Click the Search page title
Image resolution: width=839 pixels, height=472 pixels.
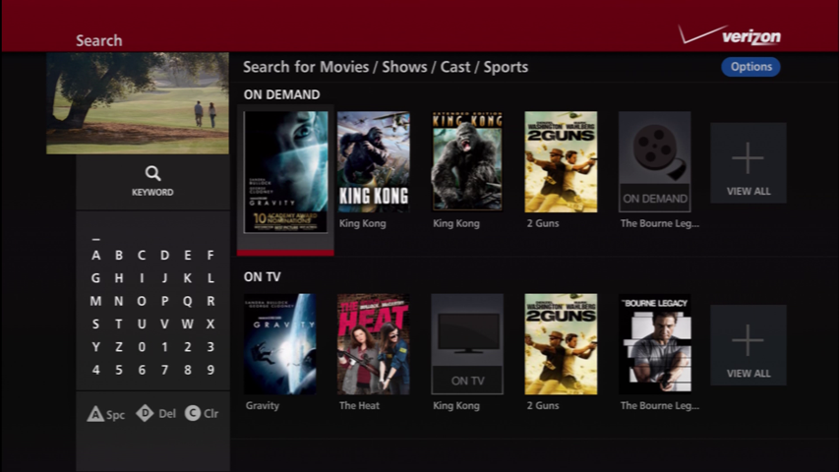99,40
